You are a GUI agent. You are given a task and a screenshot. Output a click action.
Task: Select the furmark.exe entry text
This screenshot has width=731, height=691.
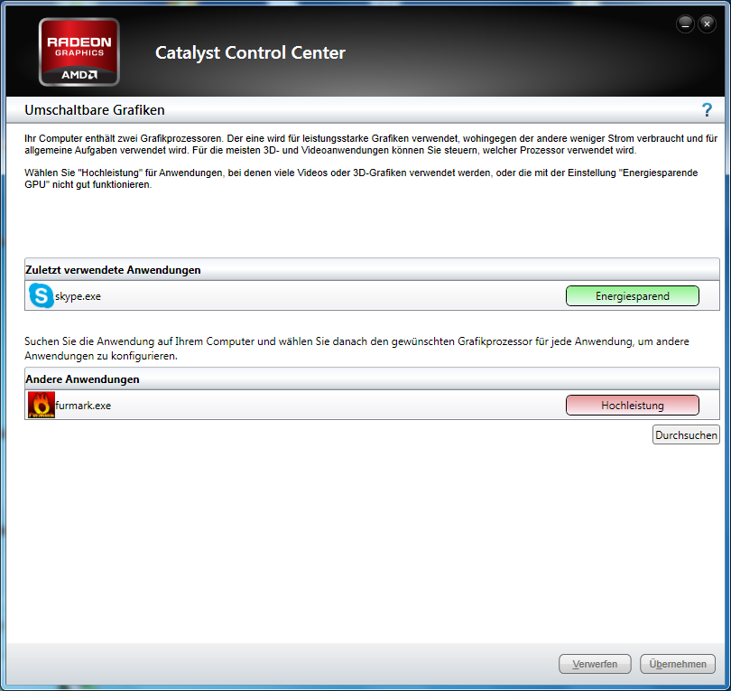83,406
